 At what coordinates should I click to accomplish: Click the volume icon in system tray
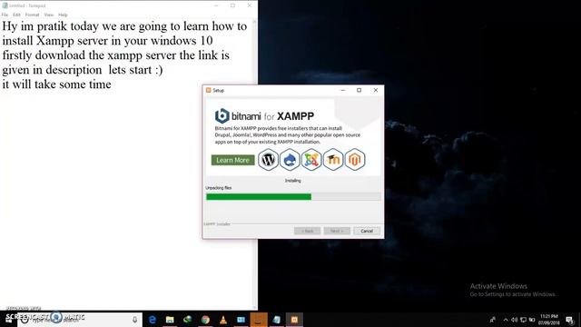click(515, 320)
